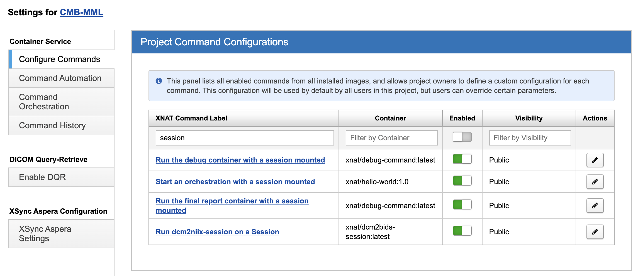
Task: Focus the Filter by Visibility field
Action: point(530,138)
